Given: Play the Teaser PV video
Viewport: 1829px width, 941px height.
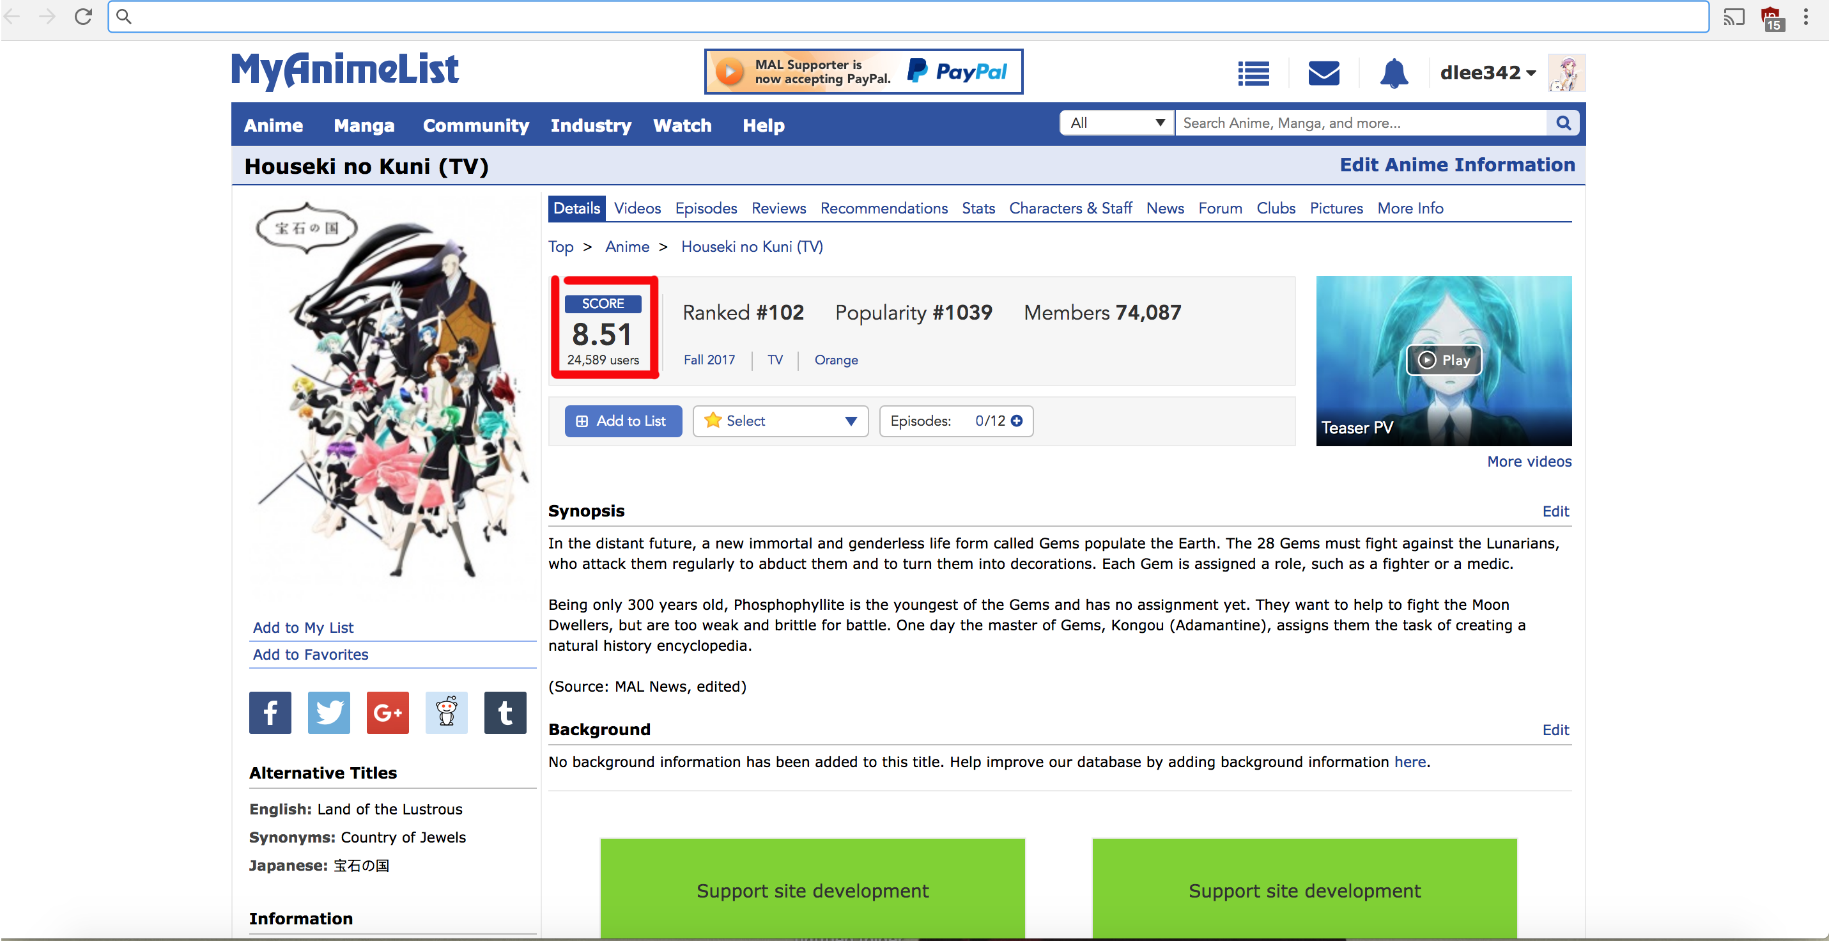Looking at the screenshot, I should click(1444, 360).
